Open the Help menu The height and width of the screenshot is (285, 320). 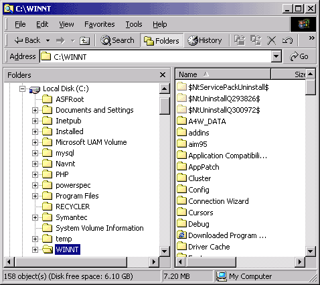pyautogui.click(x=160, y=24)
